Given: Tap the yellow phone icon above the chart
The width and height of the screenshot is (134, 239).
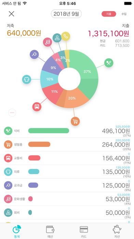Looking at the screenshot, I should [66, 36].
